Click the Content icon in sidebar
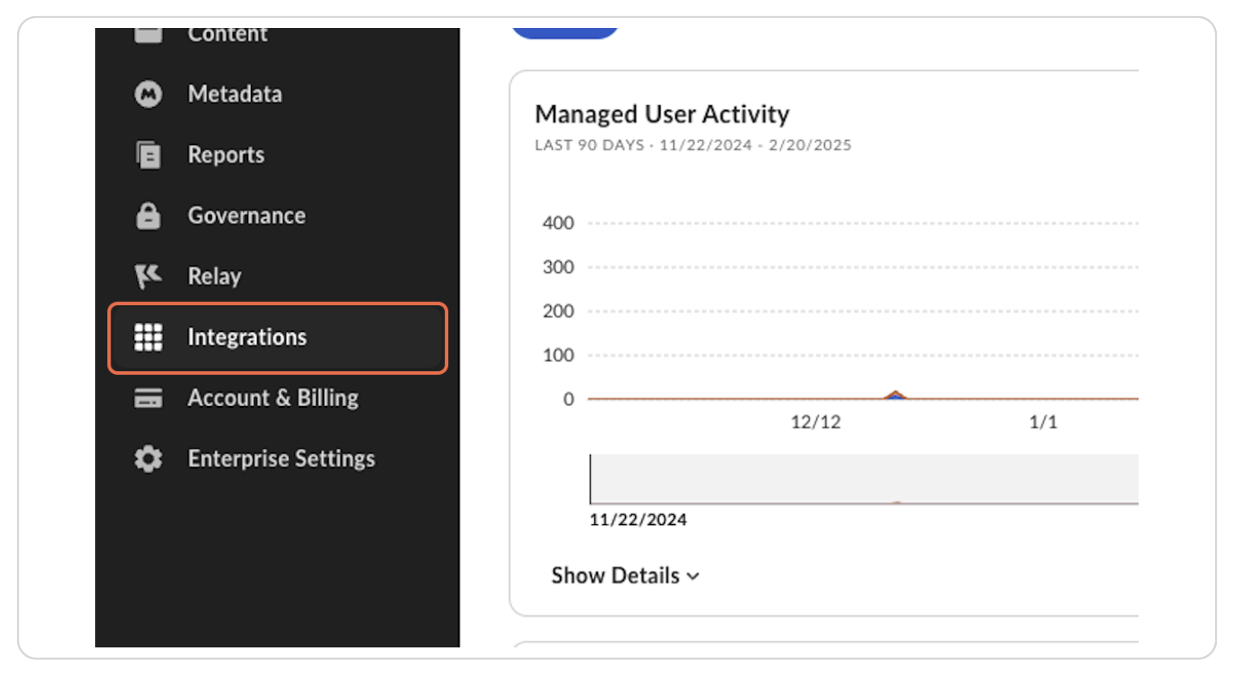The height and width of the screenshot is (678, 1233). coord(148,35)
